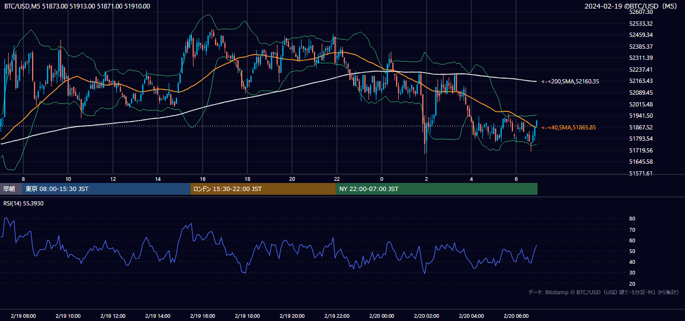Click the 早朝 session bar
This screenshot has width=685, height=321.
11,189
